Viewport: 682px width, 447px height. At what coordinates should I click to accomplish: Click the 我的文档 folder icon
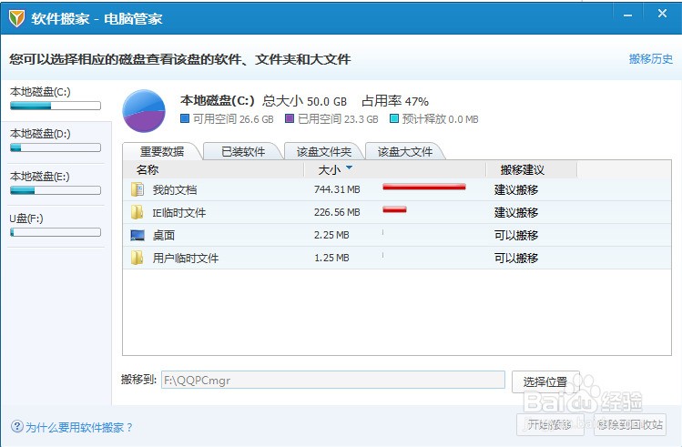[137, 189]
